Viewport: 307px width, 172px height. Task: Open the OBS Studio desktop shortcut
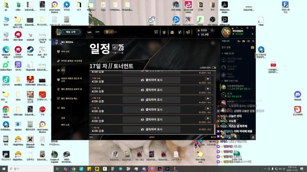[x=212, y=21]
